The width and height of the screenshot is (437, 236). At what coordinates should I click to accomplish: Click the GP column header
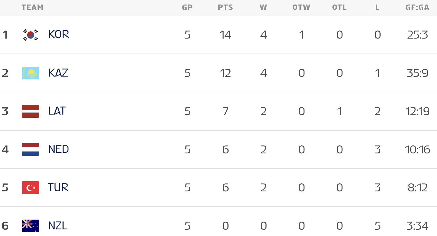pyautogui.click(x=187, y=7)
